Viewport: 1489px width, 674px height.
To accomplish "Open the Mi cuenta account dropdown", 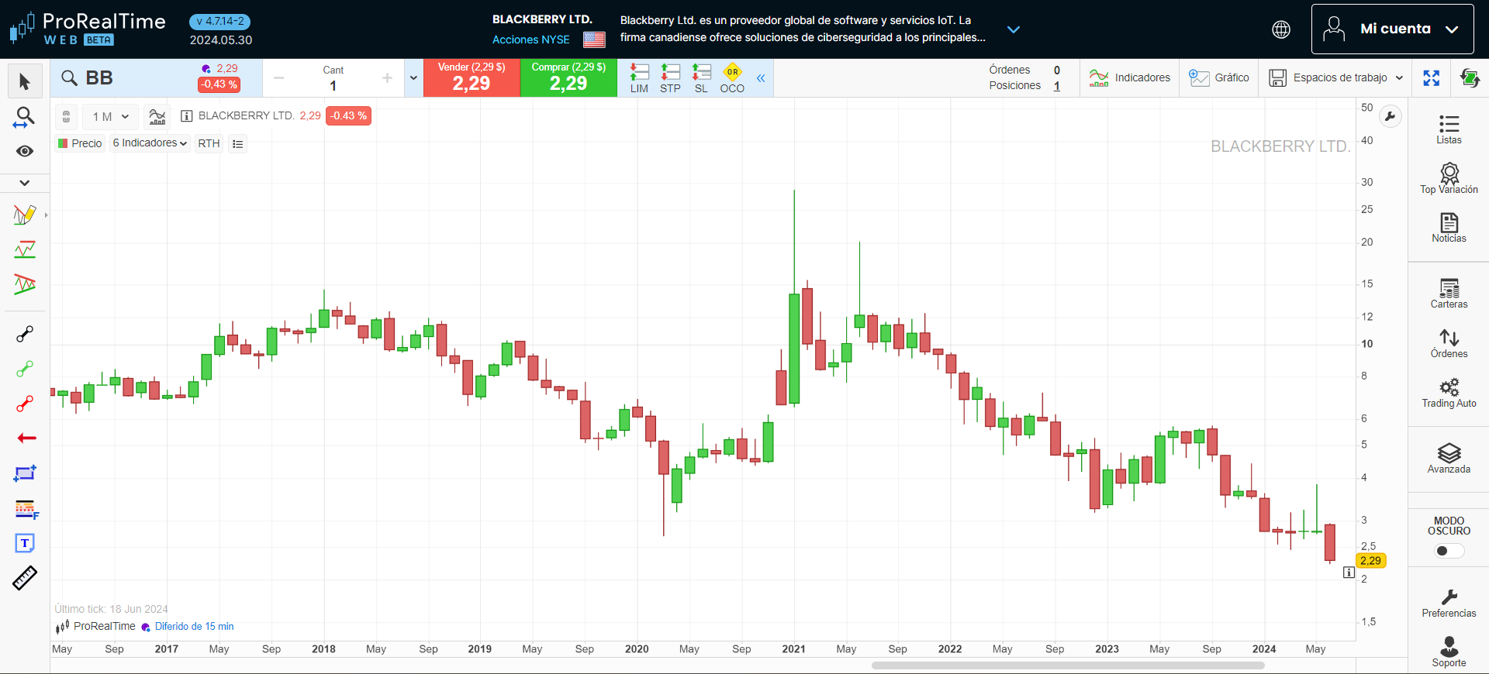I will click(1392, 29).
